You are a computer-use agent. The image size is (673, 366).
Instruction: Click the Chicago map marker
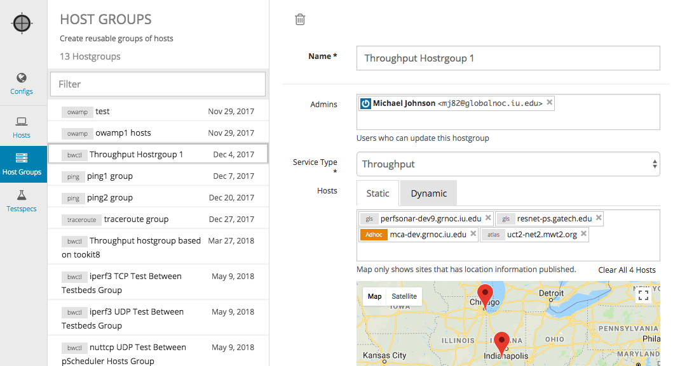[x=485, y=296]
